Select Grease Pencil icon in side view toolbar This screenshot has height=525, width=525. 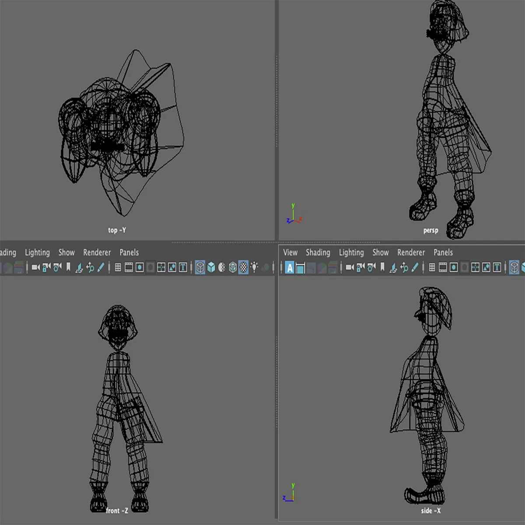pyautogui.click(x=415, y=267)
